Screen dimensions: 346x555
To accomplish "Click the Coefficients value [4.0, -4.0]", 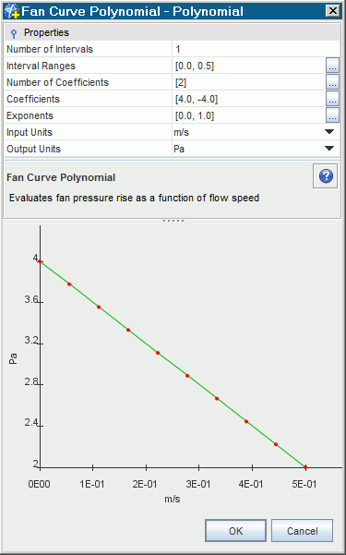I will 197,99.
